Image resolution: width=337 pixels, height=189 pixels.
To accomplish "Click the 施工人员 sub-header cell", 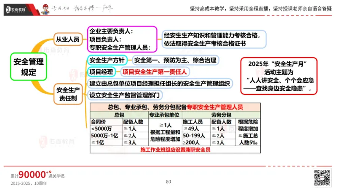I will tap(196, 122).
